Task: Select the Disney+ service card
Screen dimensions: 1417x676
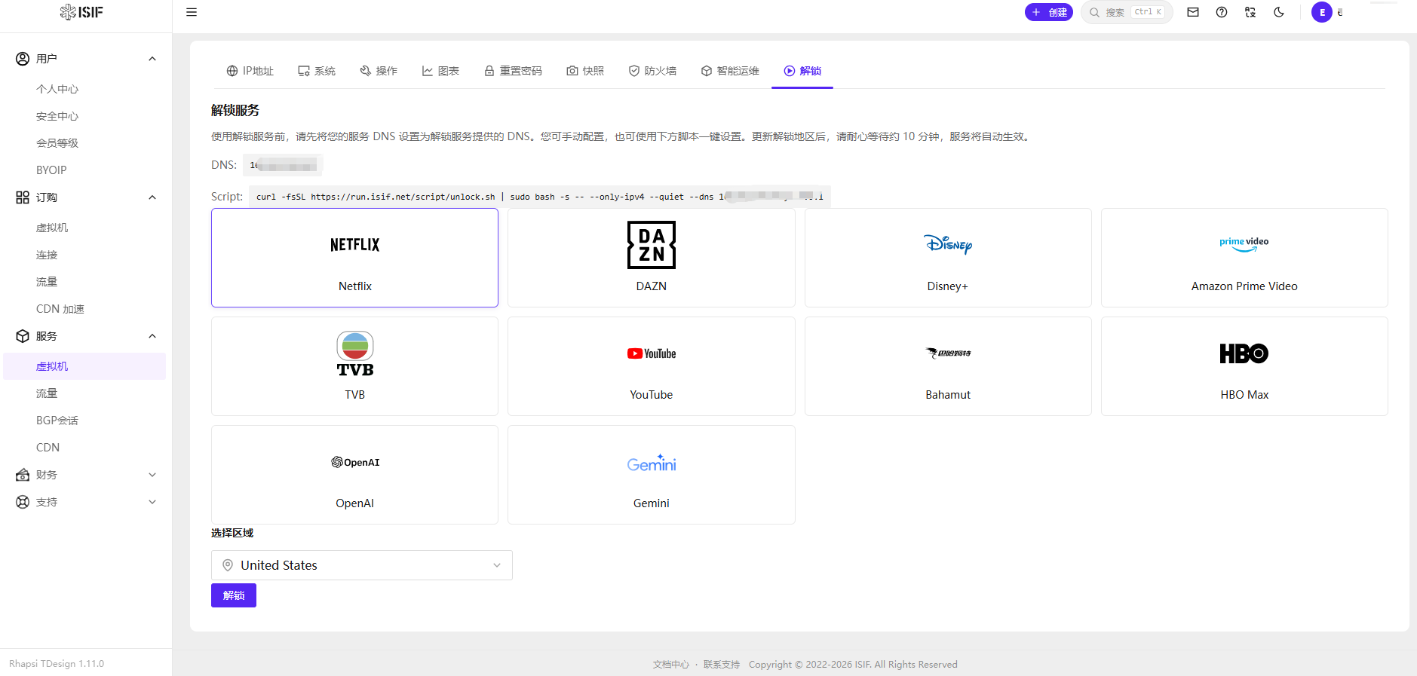Action: 948,258
